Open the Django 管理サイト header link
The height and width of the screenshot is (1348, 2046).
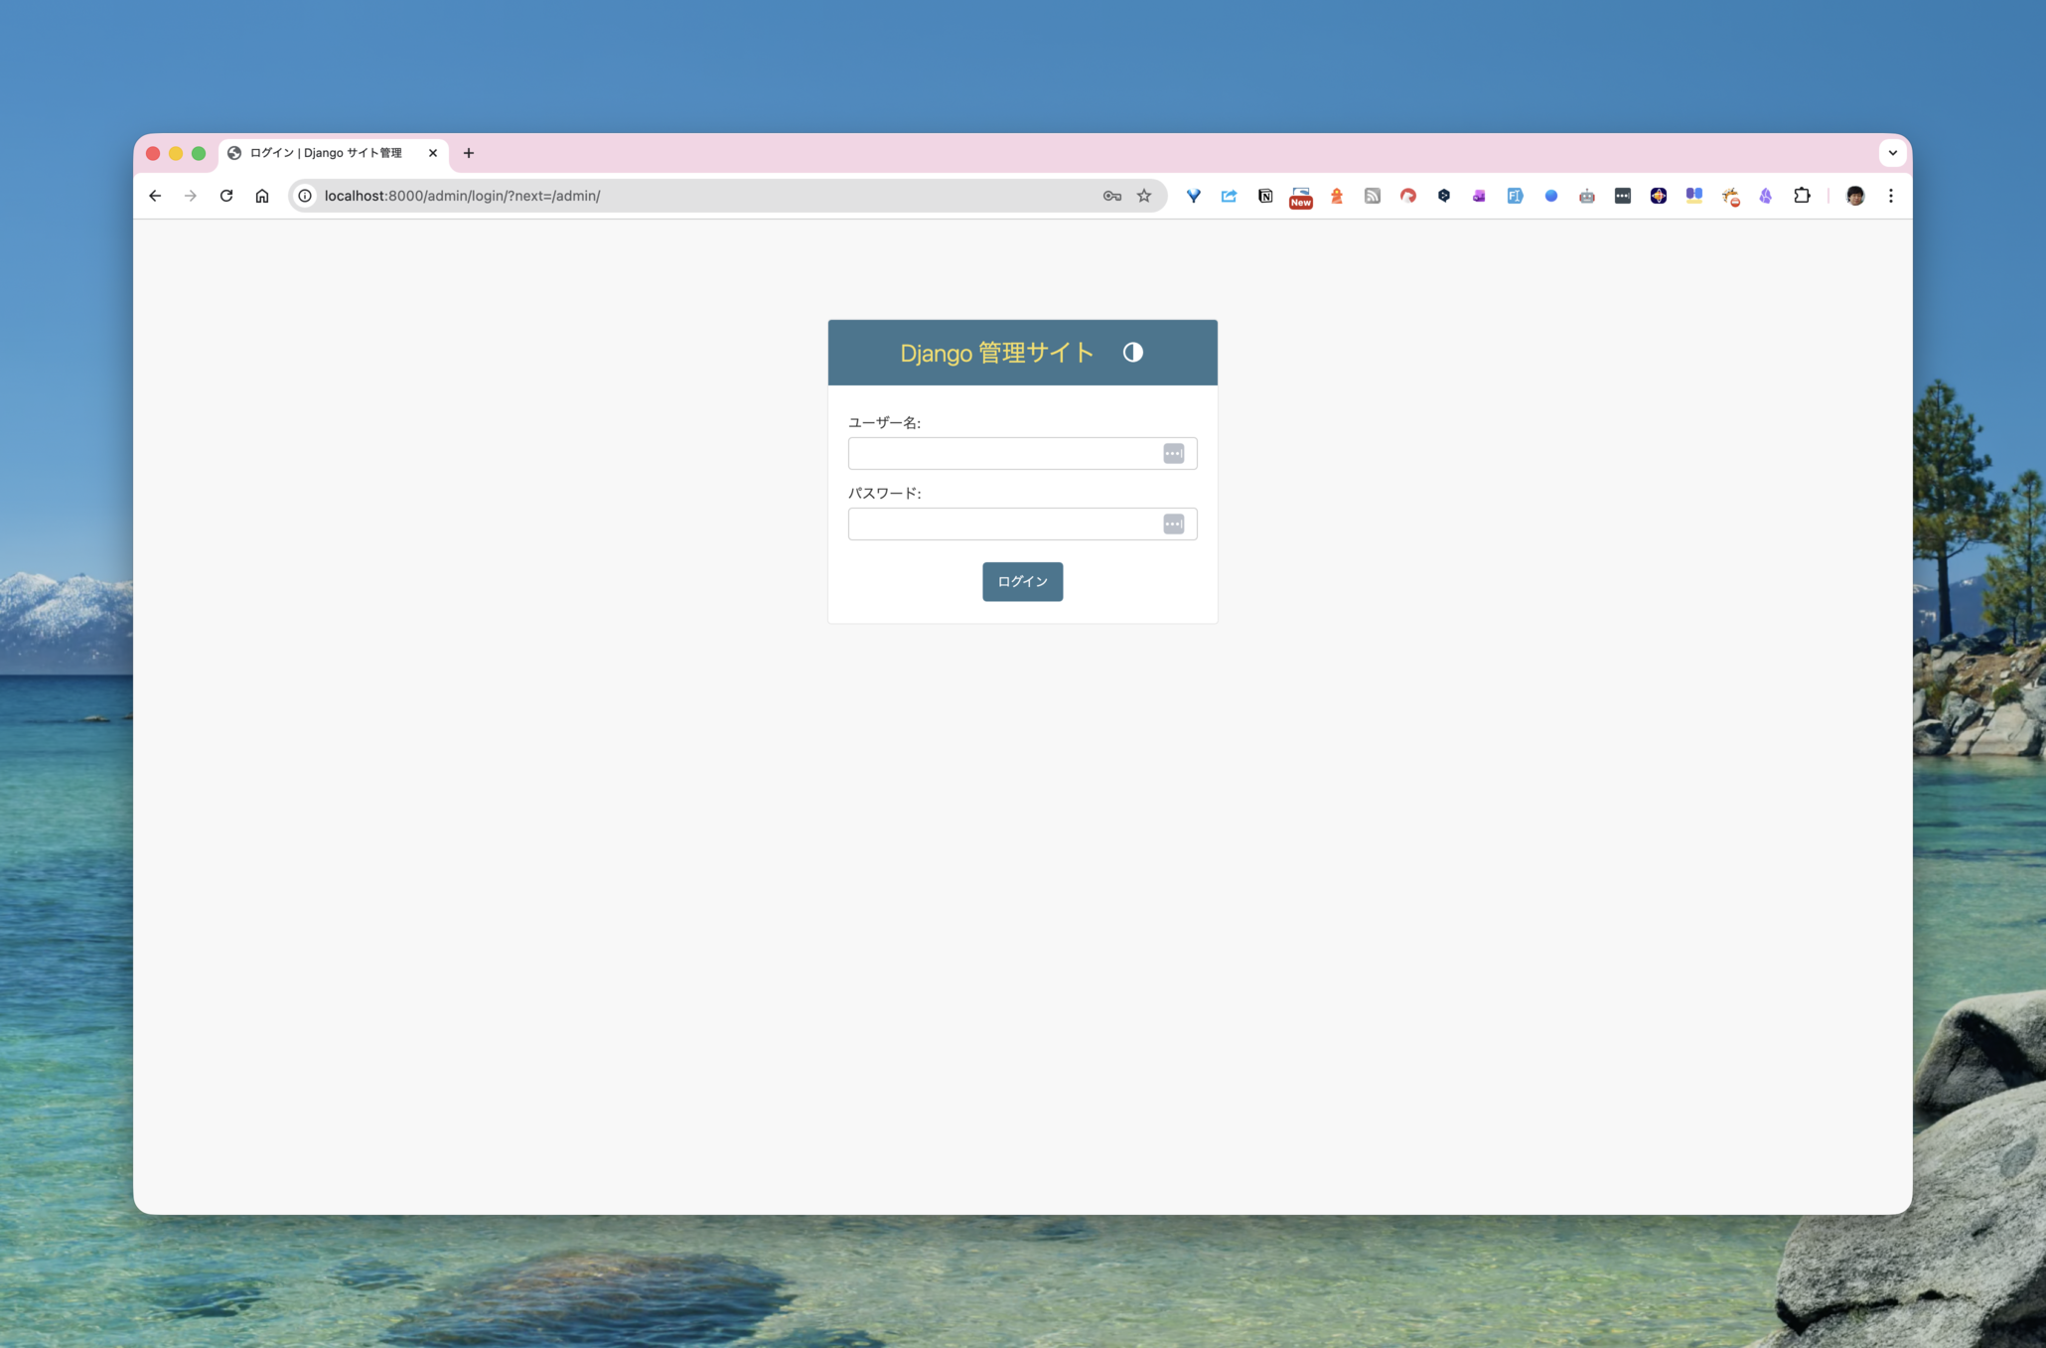[x=996, y=353]
